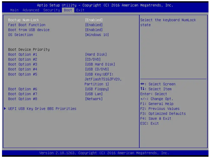Click the up-down arrows Select Item hint

[156, 89]
